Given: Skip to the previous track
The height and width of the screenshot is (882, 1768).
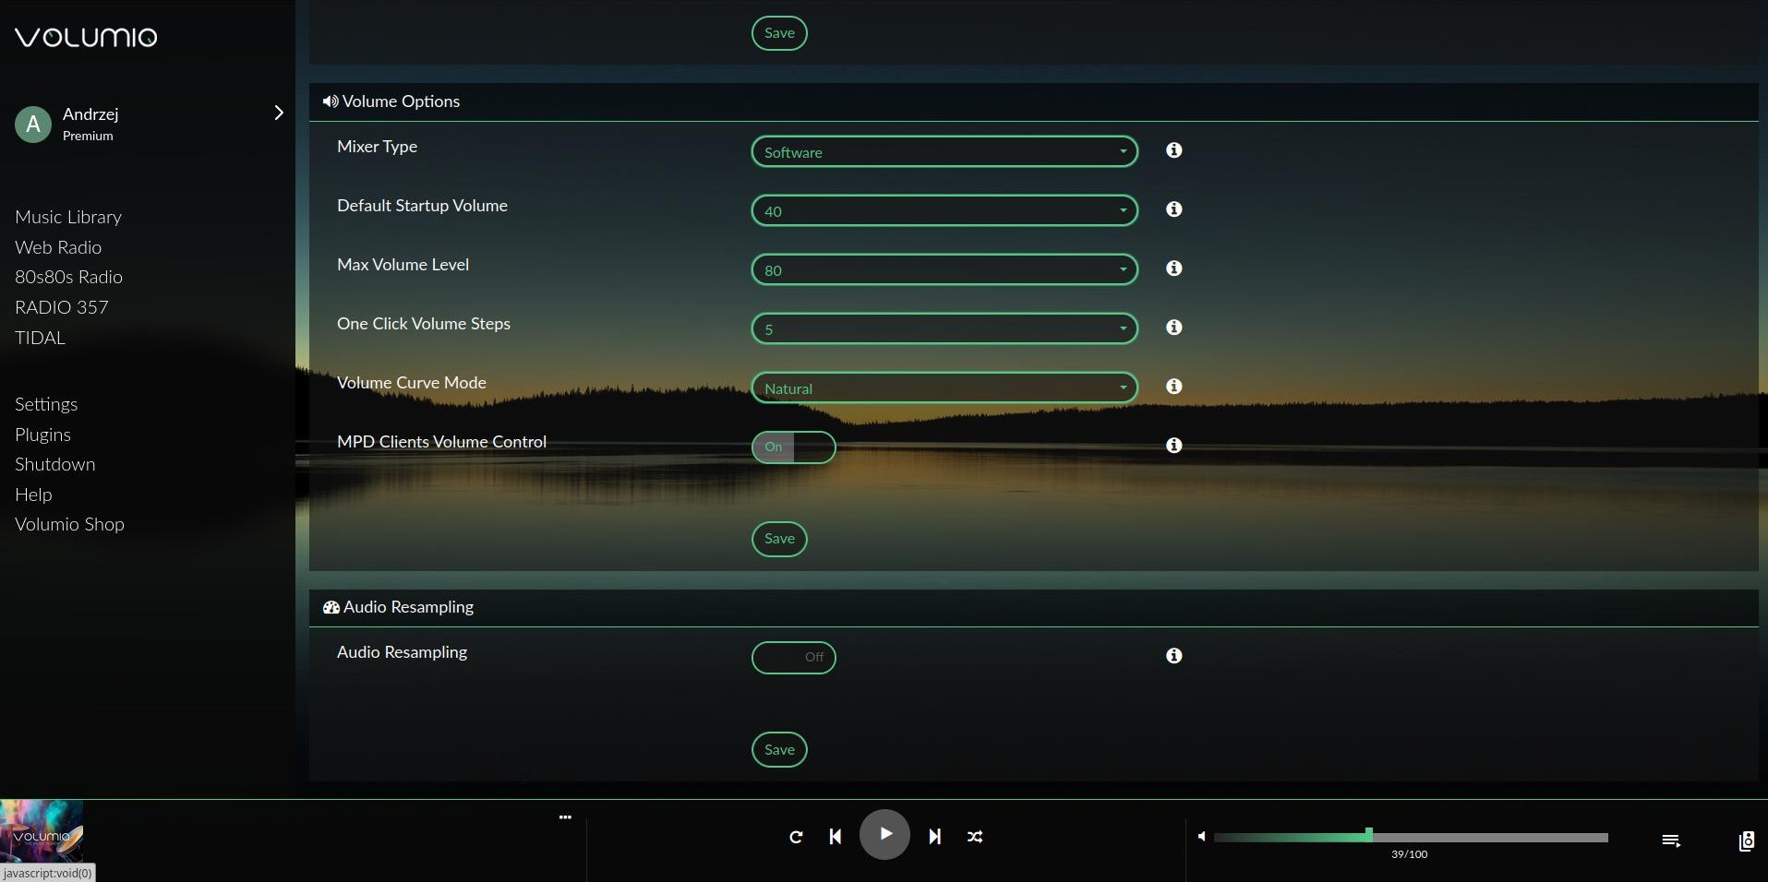Looking at the screenshot, I should 836,837.
